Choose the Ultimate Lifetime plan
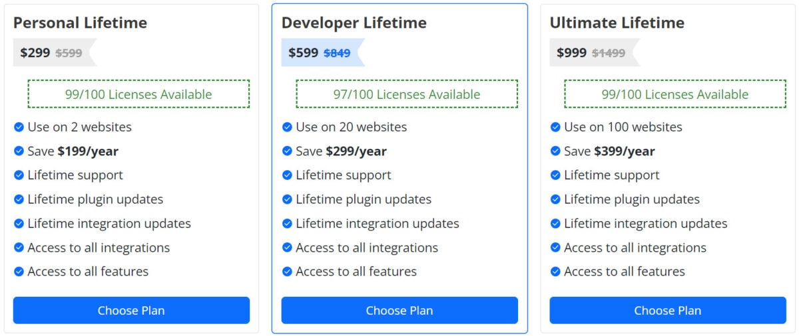This screenshot has width=799, height=336. pos(668,310)
